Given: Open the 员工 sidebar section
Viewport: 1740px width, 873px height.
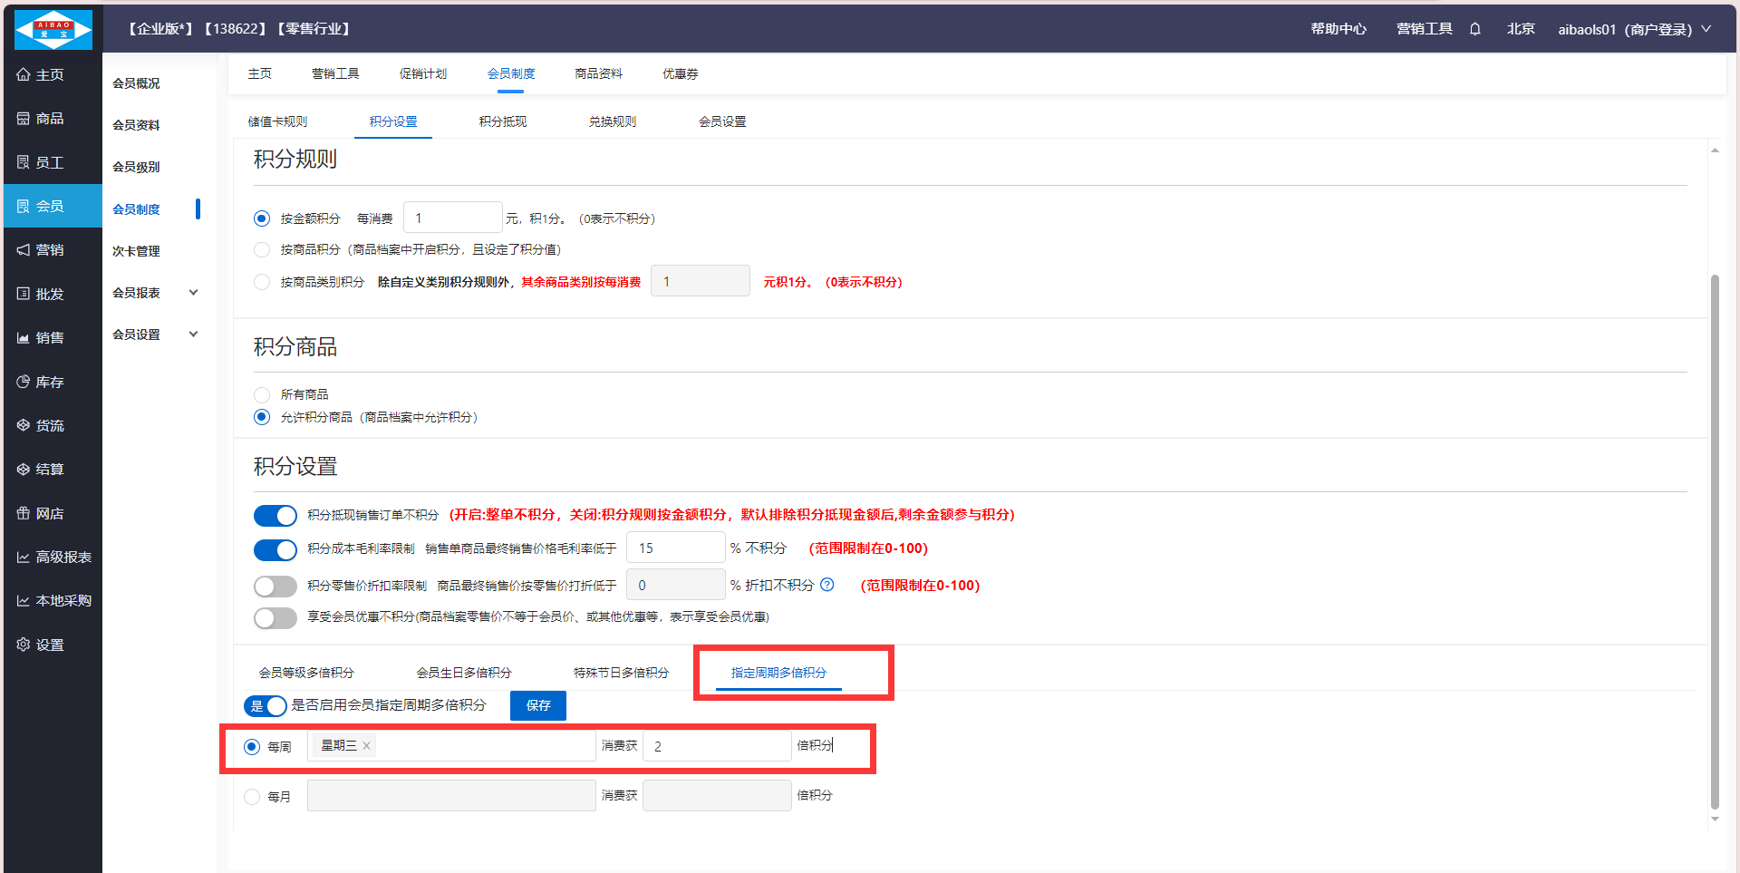Looking at the screenshot, I should click(40, 162).
